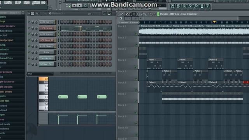The width and height of the screenshot is (249, 140).
Task: Close the browser panel with X
Action: pyautogui.click(x=23, y=13)
